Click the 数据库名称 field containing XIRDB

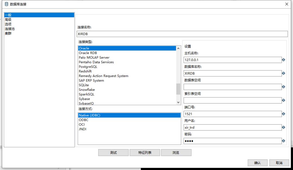pos(233,73)
